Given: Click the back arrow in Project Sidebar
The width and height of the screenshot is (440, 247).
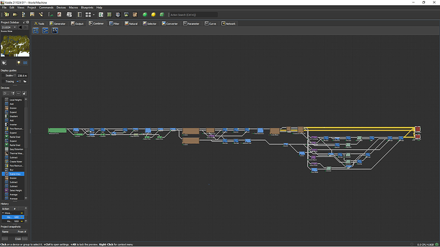Looking at the screenshot, I should [20, 27].
